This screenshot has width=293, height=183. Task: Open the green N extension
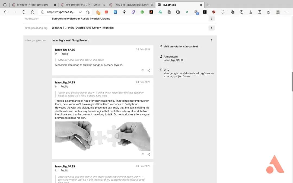142,12
